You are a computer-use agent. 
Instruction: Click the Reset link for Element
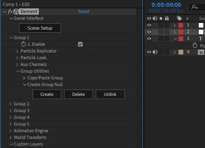coord(84,11)
